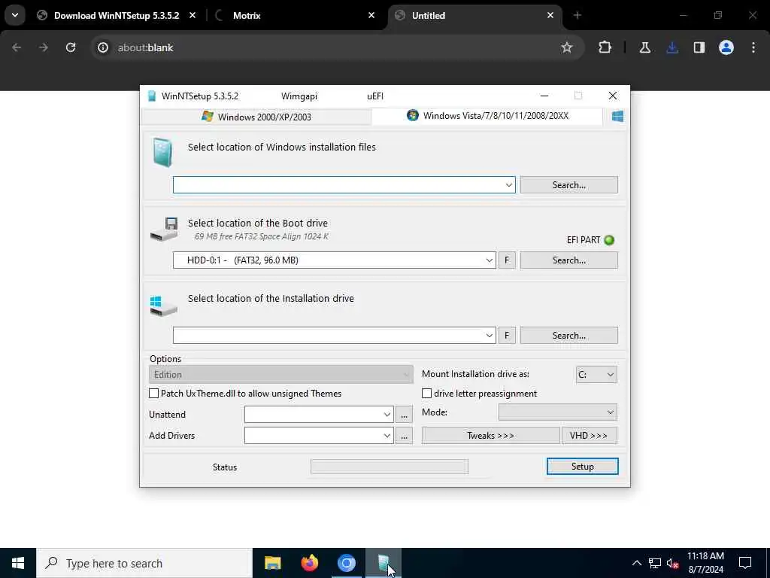
Task: Click the WinNTSetup title bar app icon
Action: tap(152, 96)
